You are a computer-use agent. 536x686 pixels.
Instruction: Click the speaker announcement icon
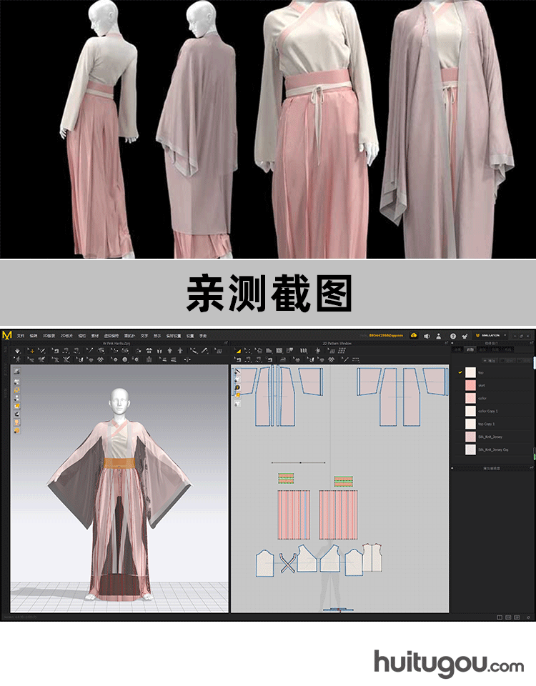click(427, 335)
